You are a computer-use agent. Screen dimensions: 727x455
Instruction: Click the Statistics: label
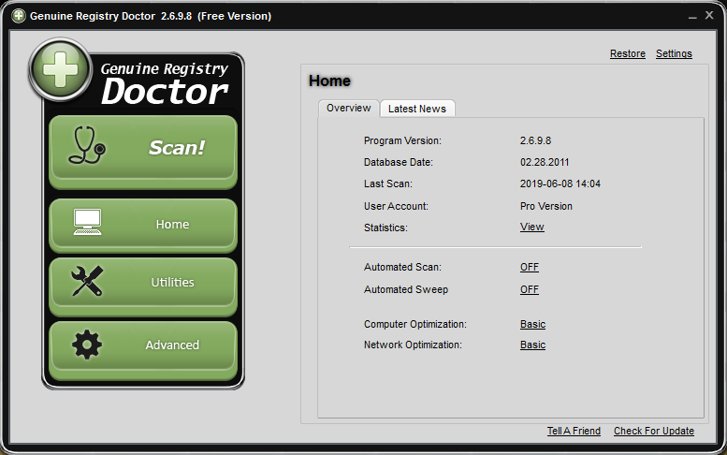pos(385,227)
